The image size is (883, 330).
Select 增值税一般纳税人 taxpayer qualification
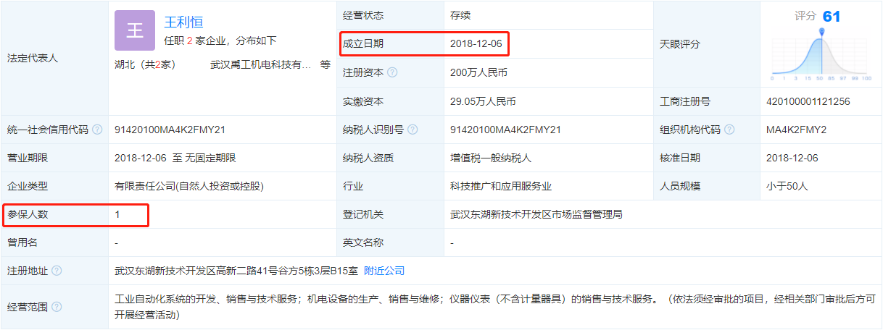pyautogui.click(x=491, y=158)
